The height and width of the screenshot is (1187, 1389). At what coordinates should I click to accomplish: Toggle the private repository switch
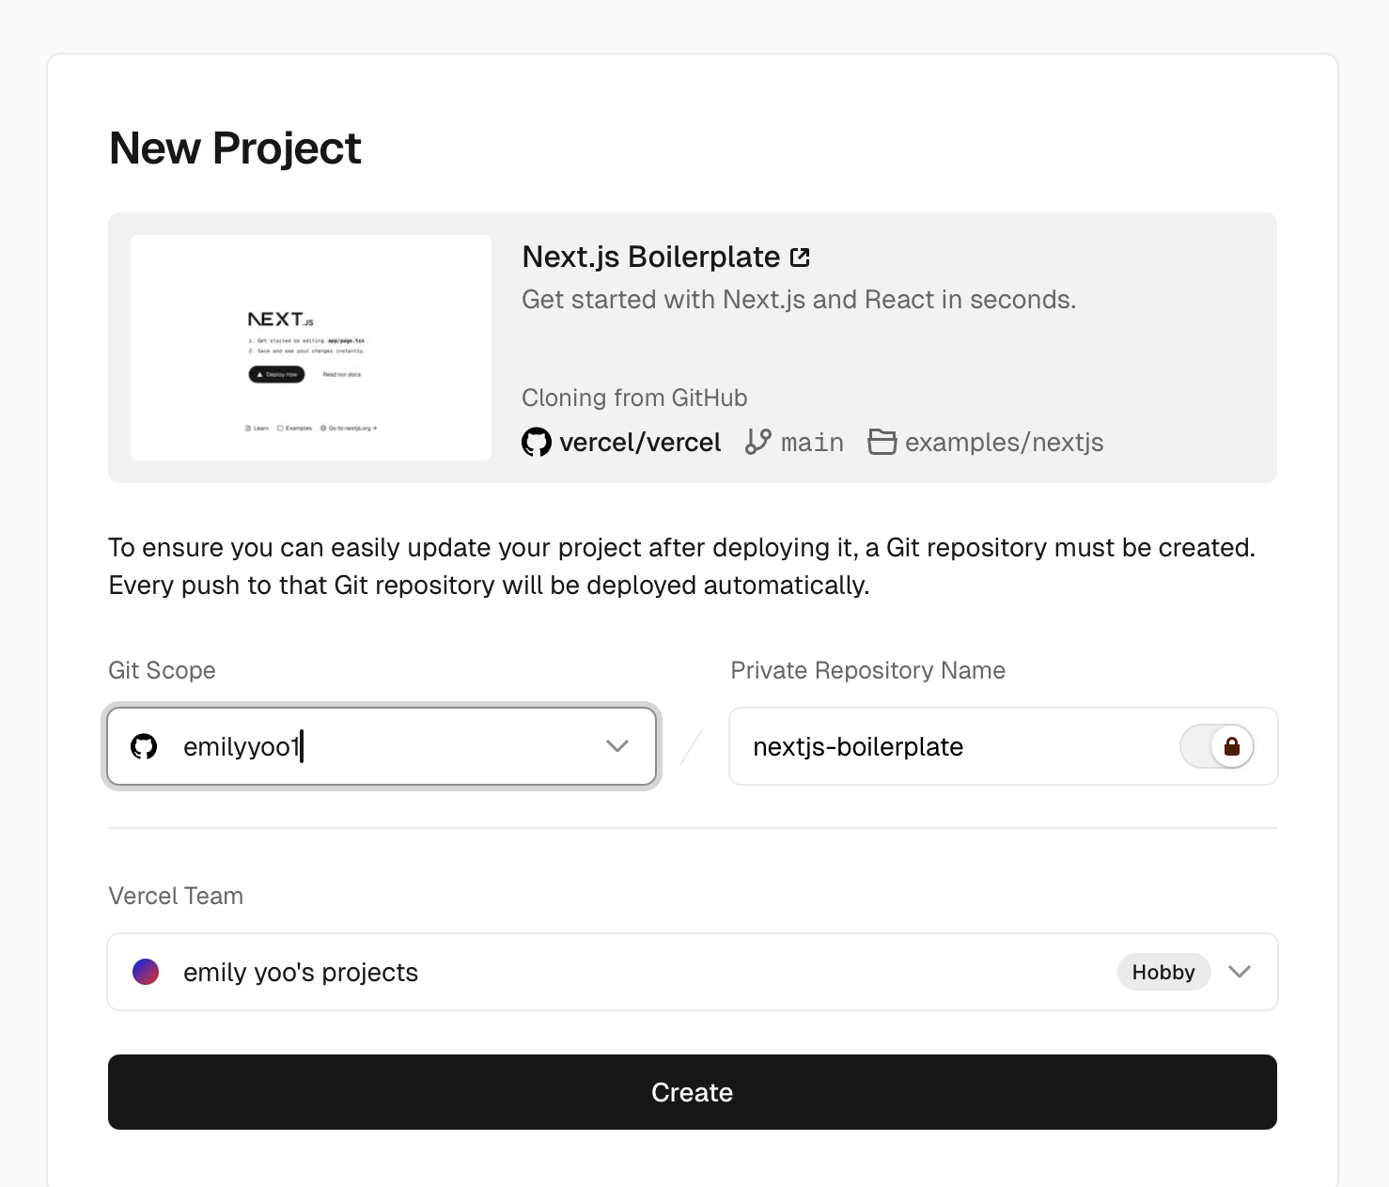1217,746
